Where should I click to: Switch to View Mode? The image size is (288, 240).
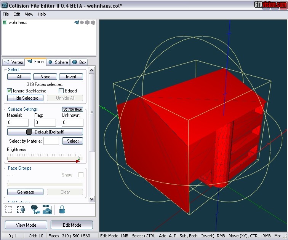pyautogui.click(x=26, y=225)
